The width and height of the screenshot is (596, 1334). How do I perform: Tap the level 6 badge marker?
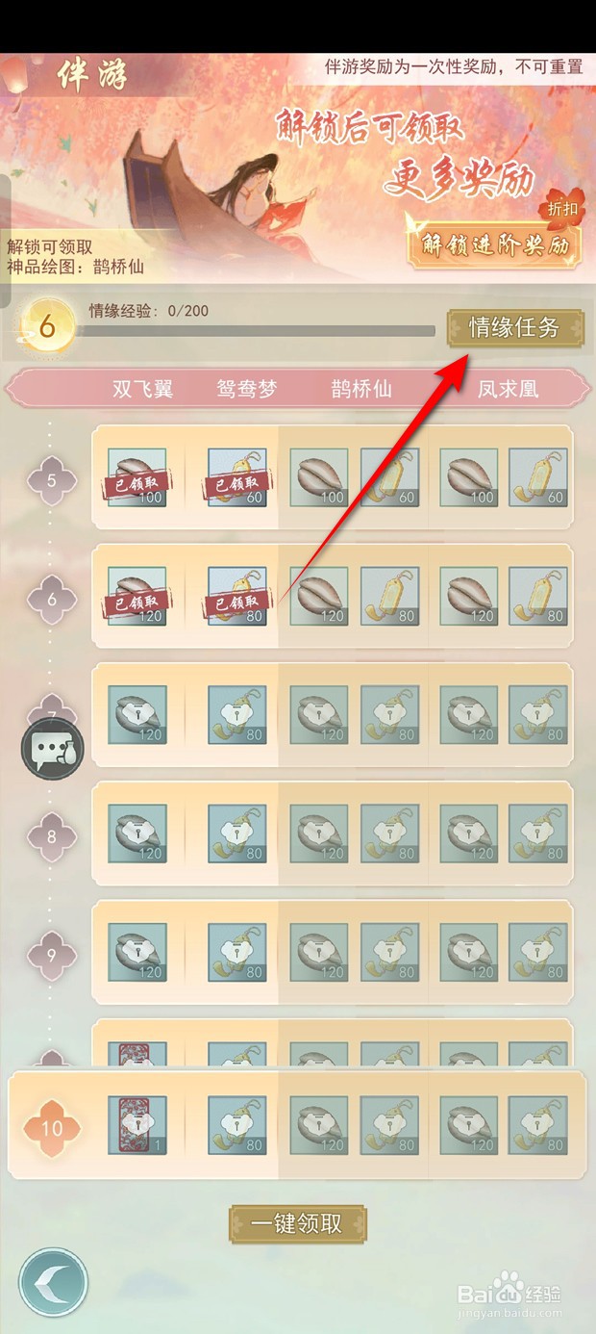(52, 599)
